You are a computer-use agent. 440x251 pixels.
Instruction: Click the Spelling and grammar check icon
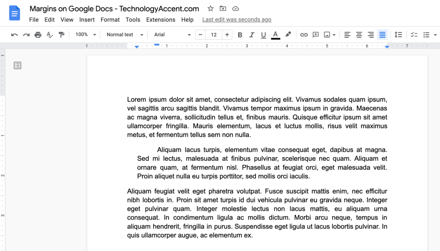point(49,34)
